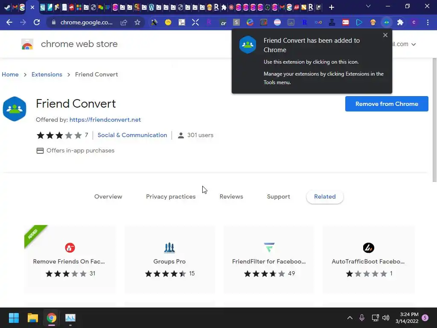Switch to the Steam tab
Image resolution: width=437 pixels, height=328 pixels.
8,8
